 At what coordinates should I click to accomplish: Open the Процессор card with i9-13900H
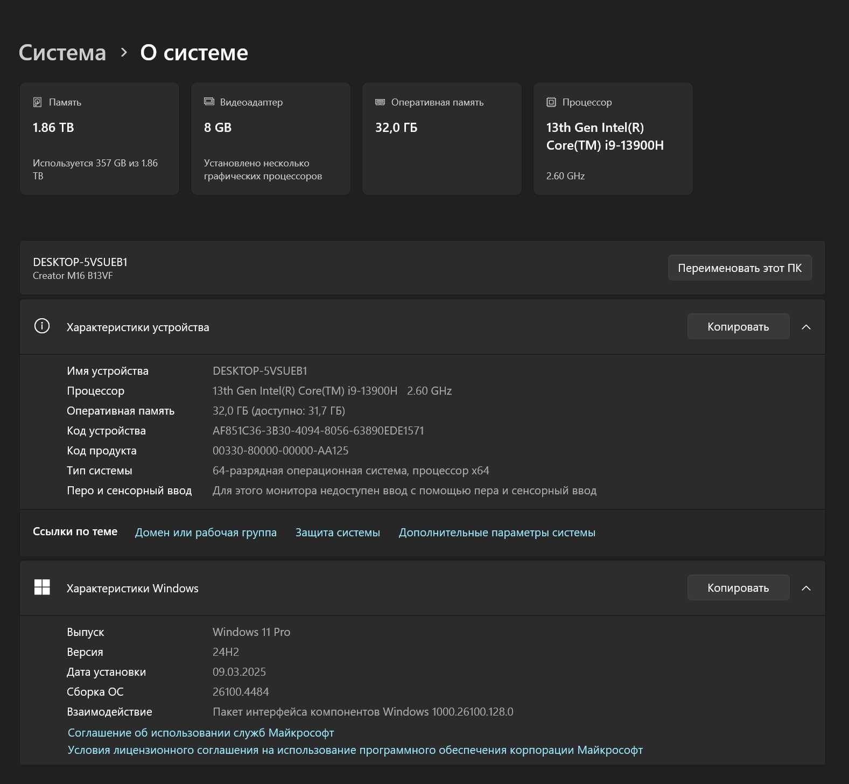click(613, 139)
